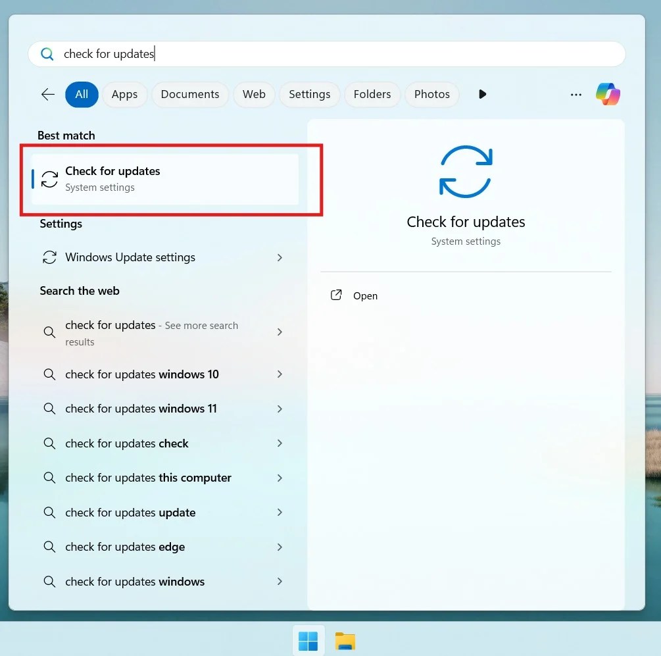This screenshot has height=656, width=661.
Task: Switch to the Folders filter
Action: pyautogui.click(x=372, y=94)
